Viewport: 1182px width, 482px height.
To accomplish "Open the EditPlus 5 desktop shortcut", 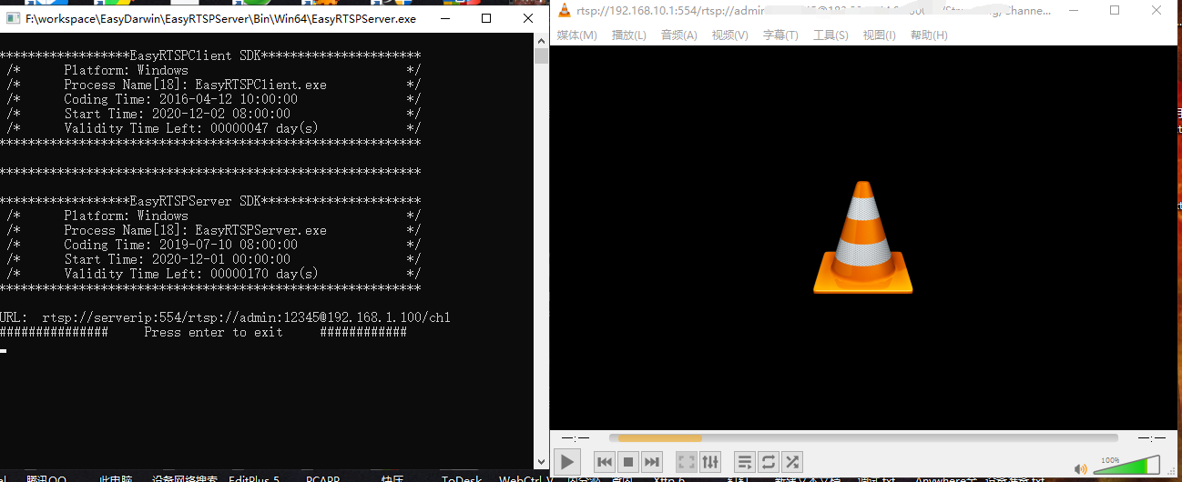I will [x=254, y=478].
